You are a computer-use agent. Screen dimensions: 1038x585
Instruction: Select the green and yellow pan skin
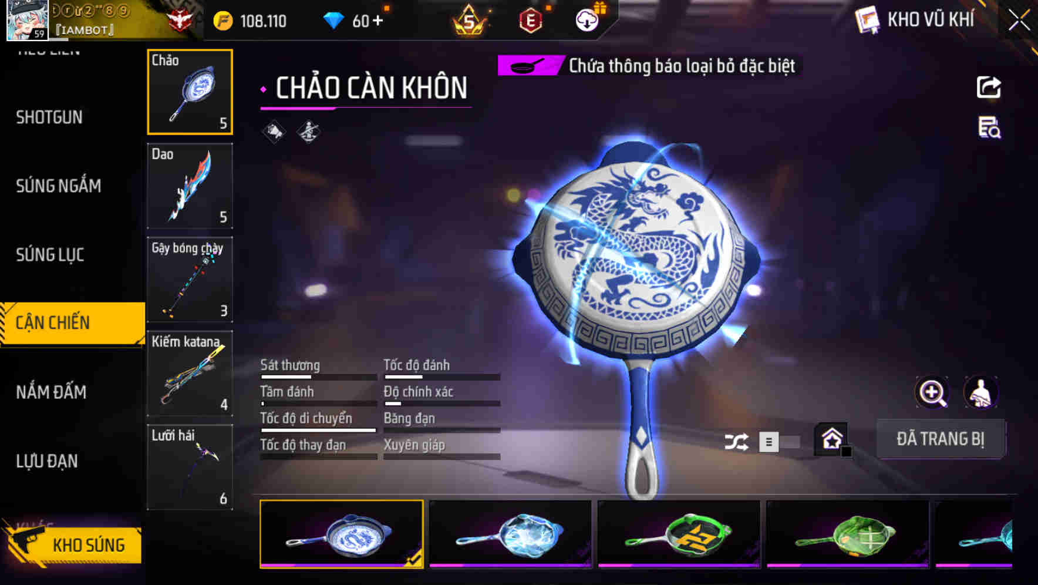(679, 534)
